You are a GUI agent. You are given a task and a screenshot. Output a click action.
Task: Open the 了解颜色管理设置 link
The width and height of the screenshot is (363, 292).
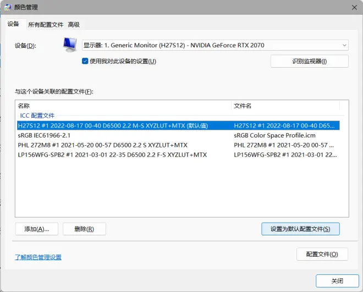click(38, 257)
